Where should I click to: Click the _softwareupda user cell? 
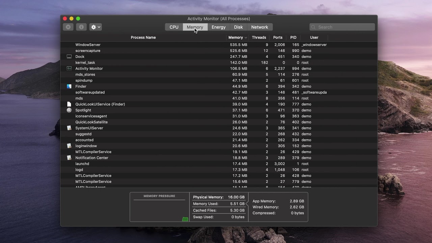click(314, 92)
